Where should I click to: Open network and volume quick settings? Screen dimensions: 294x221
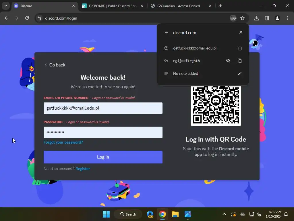[x=255, y=214]
